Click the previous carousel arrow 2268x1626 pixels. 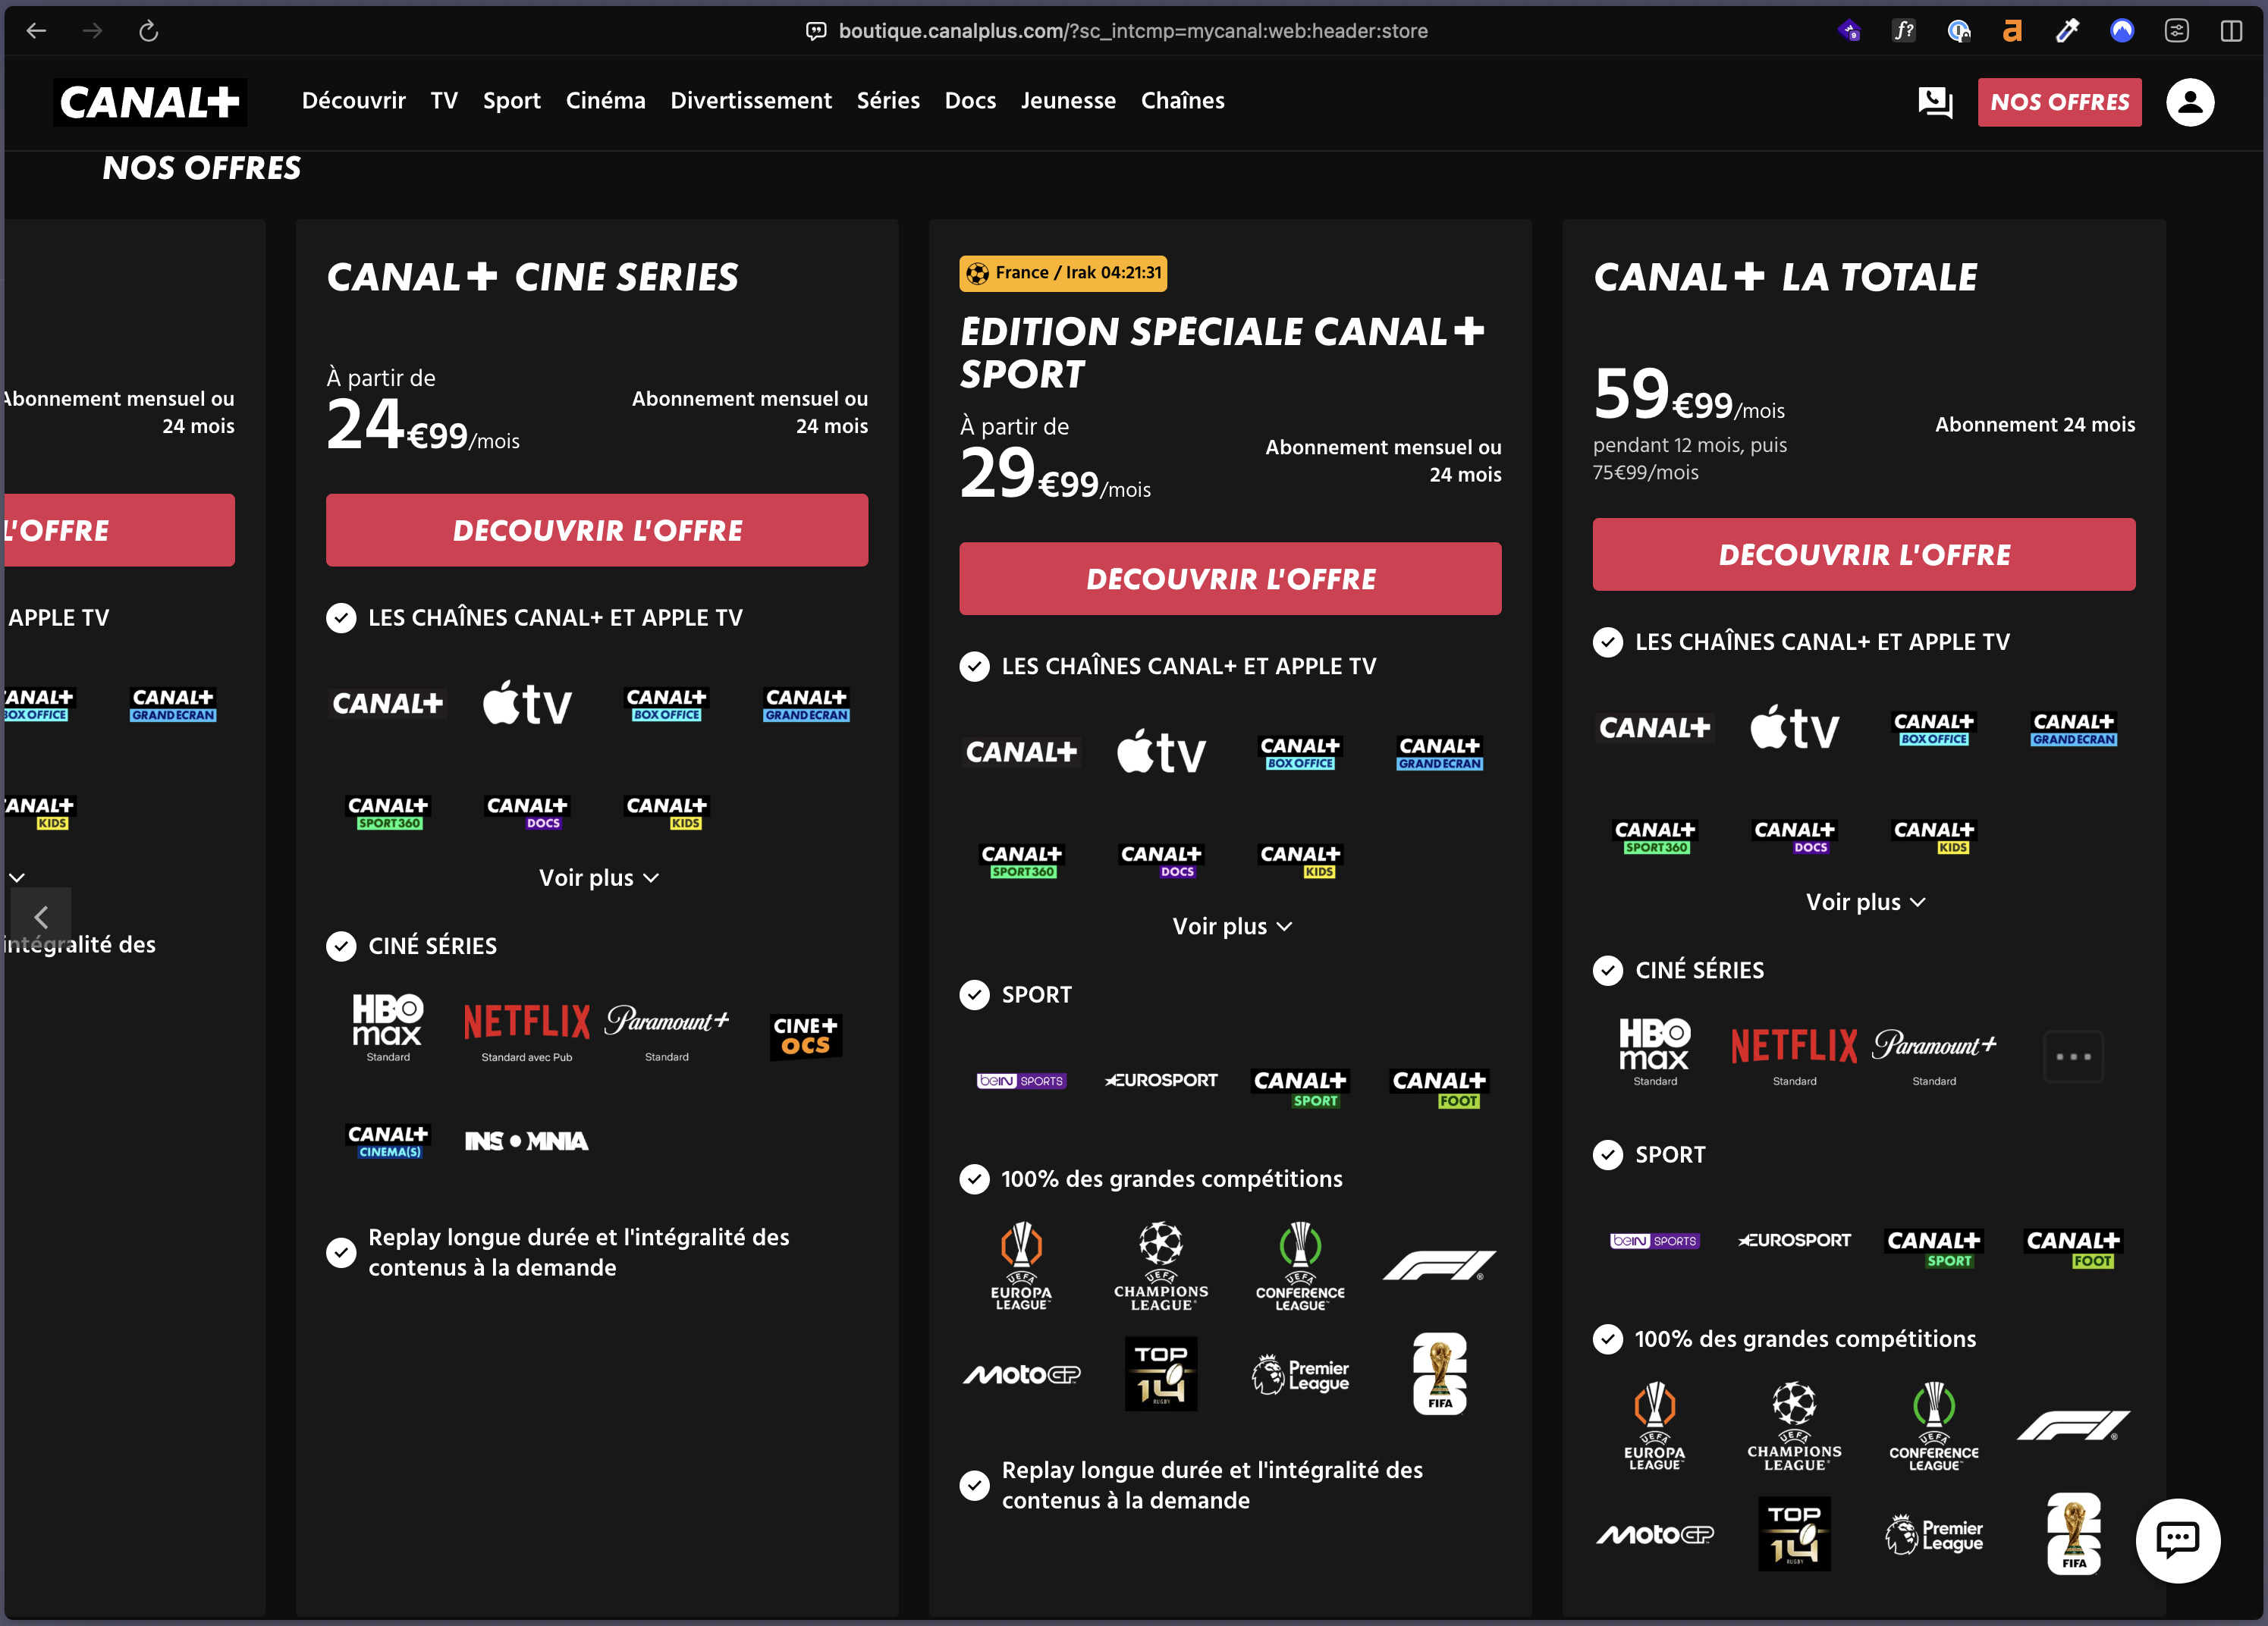pyautogui.click(x=41, y=917)
